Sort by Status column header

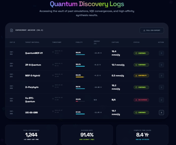(x=136, y=42)
